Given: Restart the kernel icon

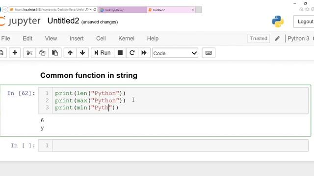Looking at the screenshot, I should (x=132, y=53).
